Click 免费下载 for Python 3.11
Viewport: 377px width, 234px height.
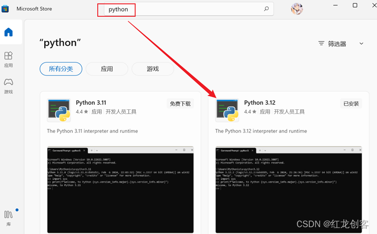click(180, 104)
